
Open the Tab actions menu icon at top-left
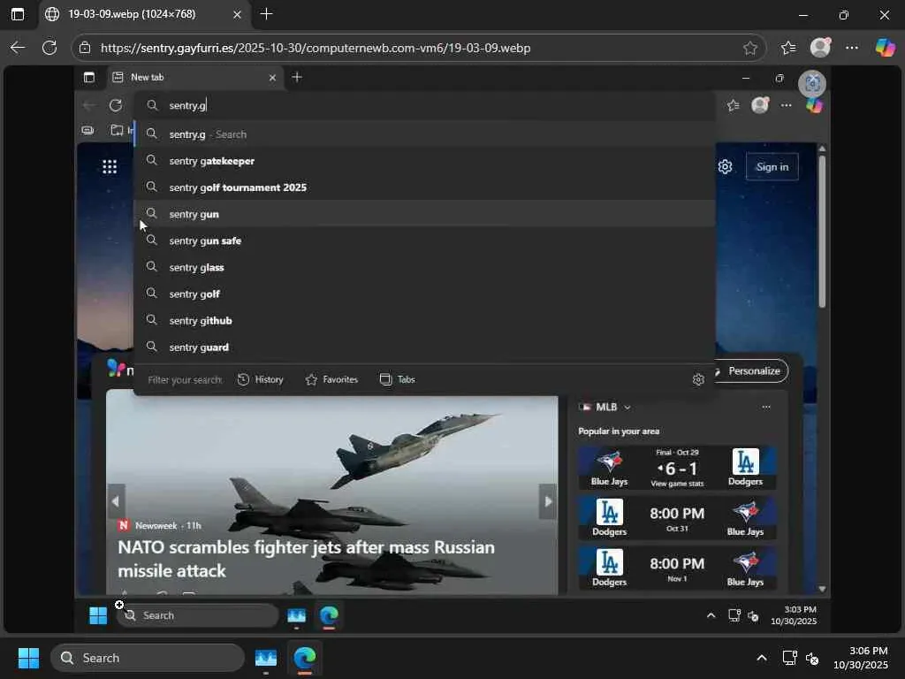[18, 14]
